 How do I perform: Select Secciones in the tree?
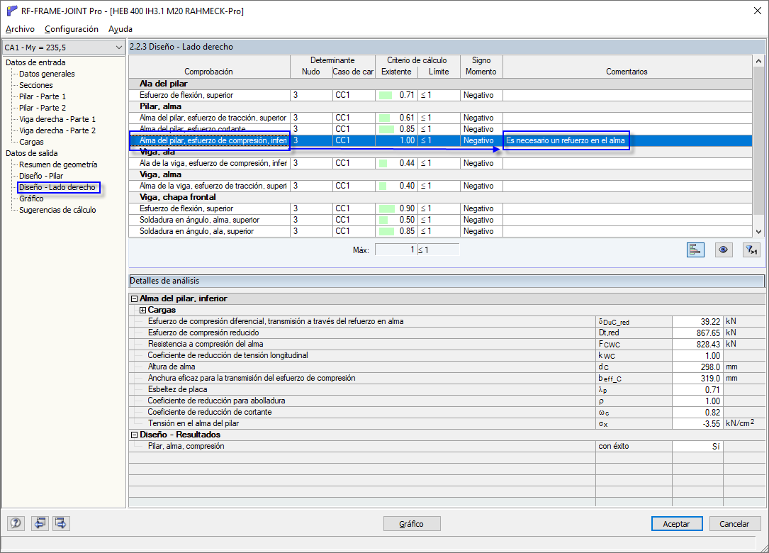pyautogui.click(x=36, y=85)
